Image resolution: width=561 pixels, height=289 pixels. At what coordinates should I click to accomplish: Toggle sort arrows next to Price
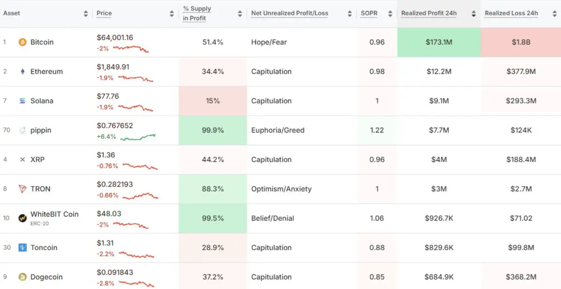(x=172, y=14)
